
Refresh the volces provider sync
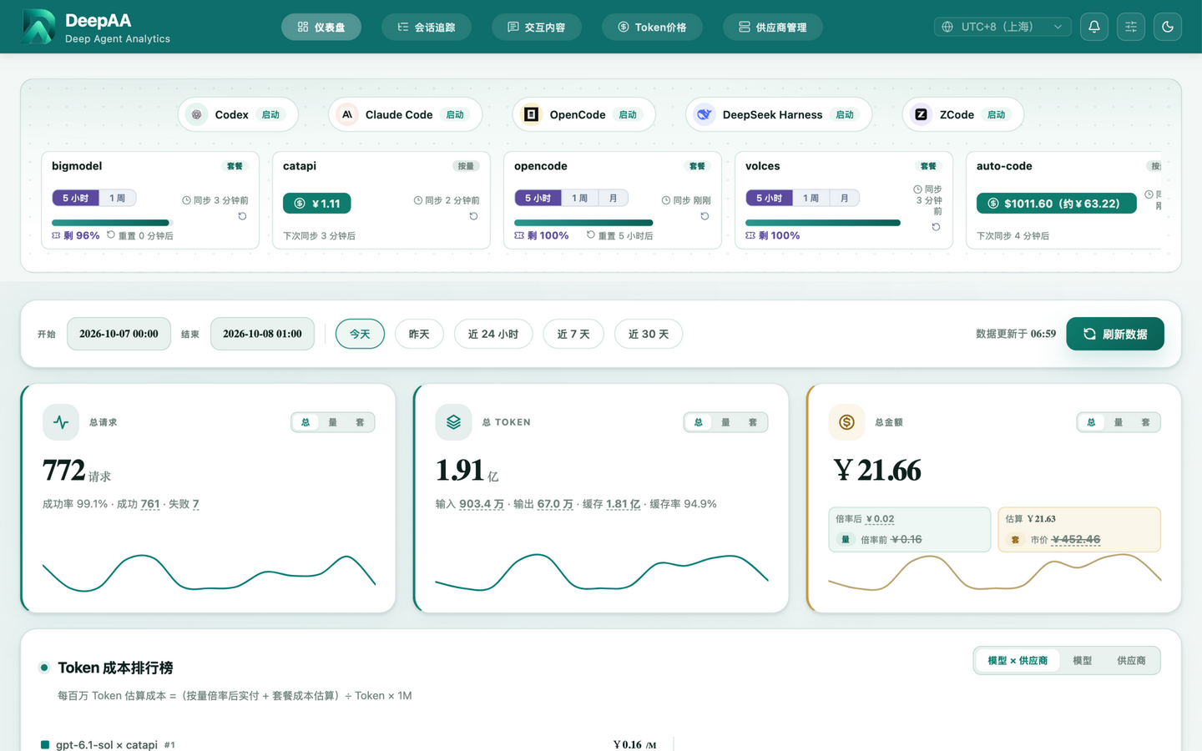(937, 227)
